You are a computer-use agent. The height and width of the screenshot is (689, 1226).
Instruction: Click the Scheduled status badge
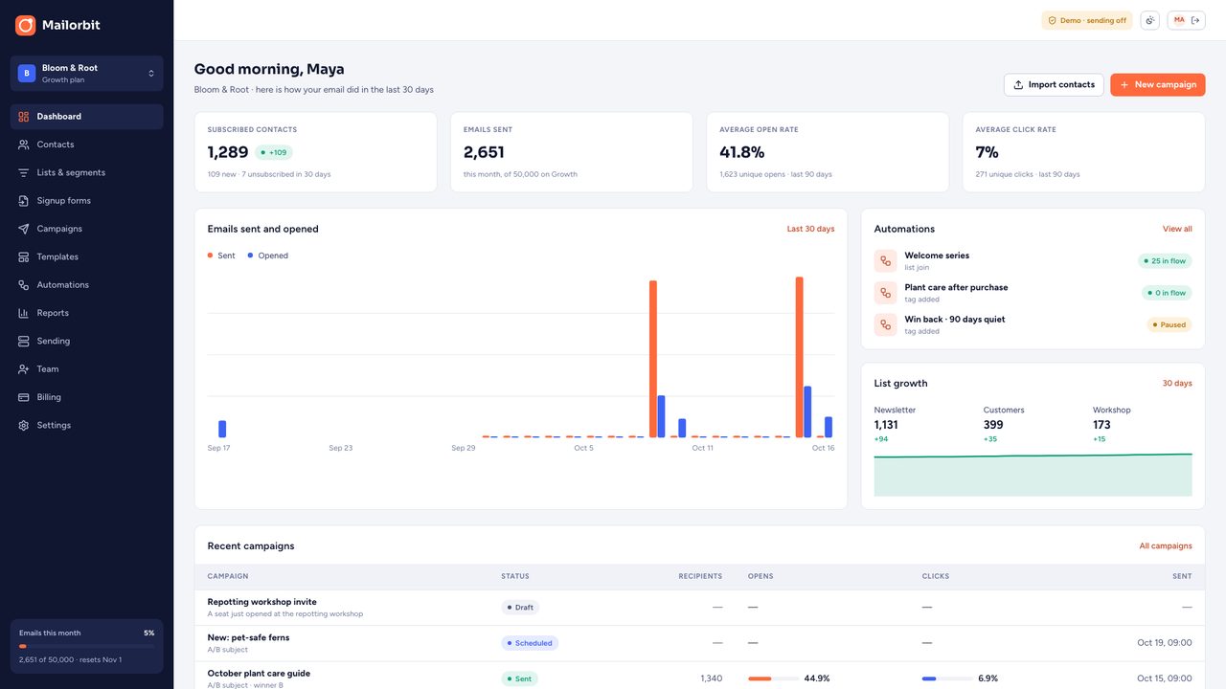(530, 643)
